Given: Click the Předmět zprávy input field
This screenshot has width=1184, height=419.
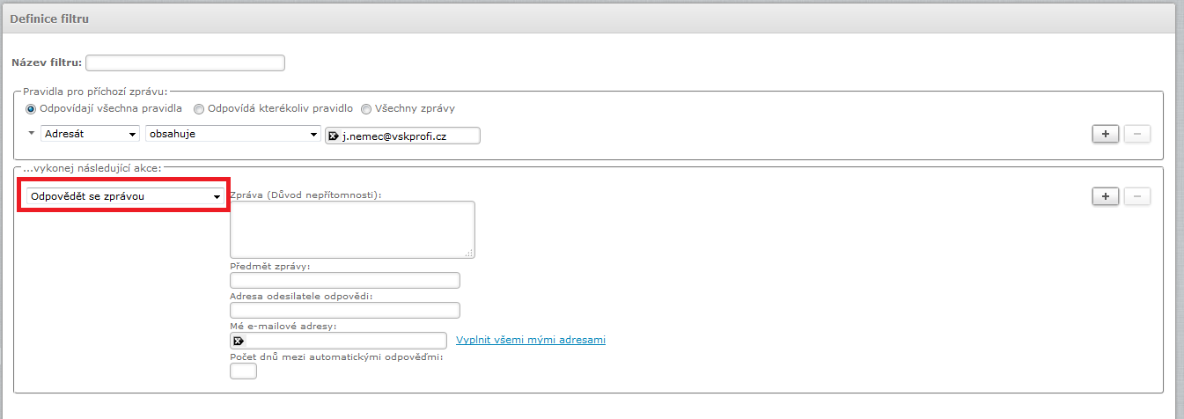Looking at the screenshot, I should pyautogui.click(x=344, y=281).
